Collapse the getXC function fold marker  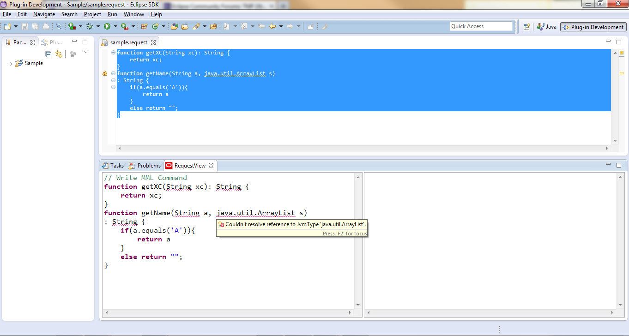coord(113,53)
